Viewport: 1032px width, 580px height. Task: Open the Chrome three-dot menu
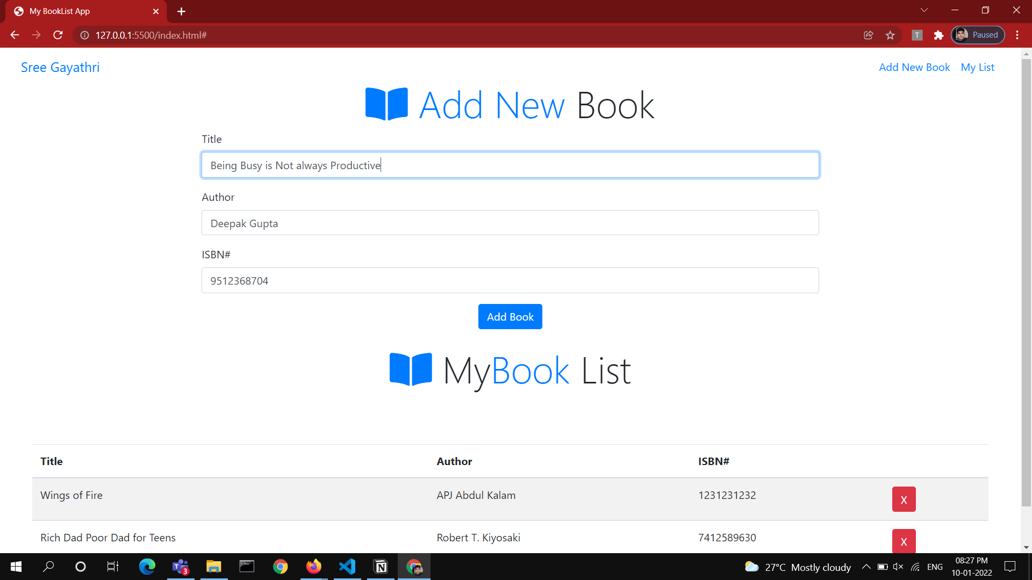(x=1017, y=35)
